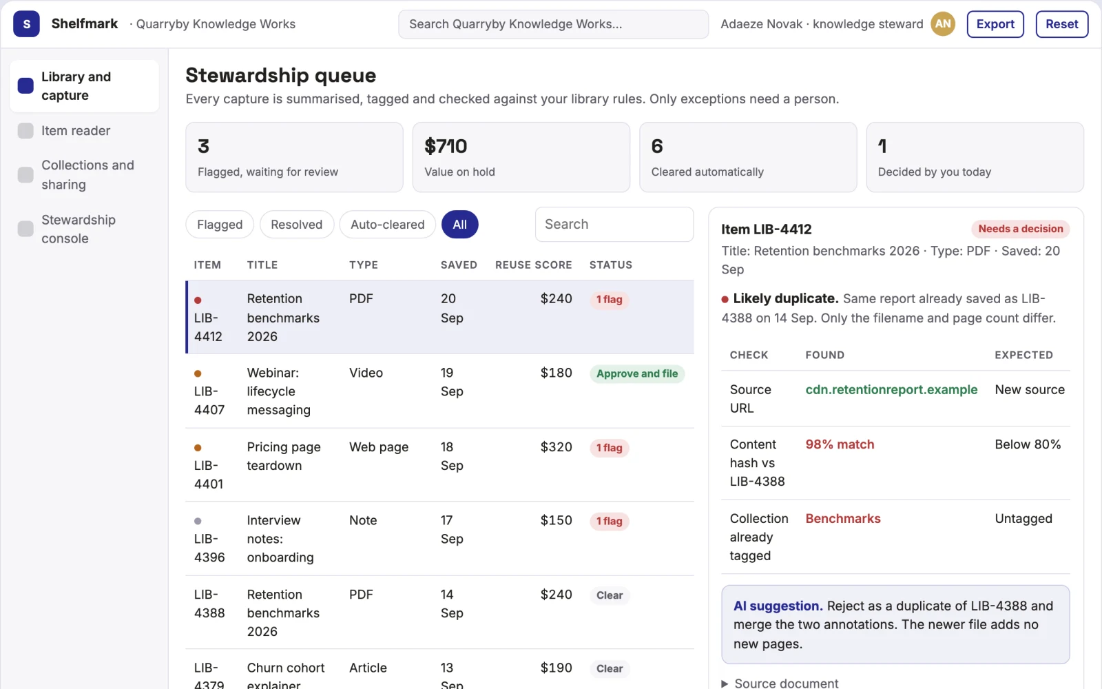Select the LIB-4412 row item ID
The width and height of the screenshot is (1102, 689).
point(208,327)
